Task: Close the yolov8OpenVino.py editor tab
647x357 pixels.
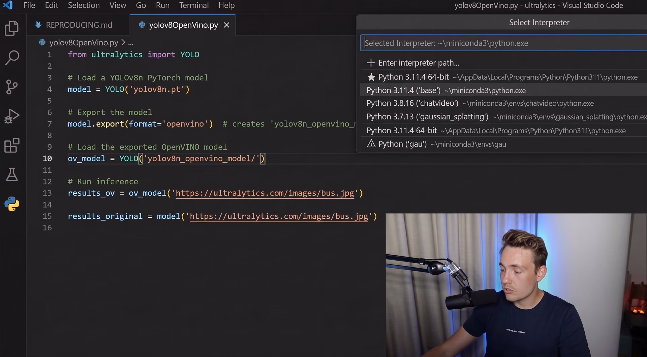Action: click(x=227, y=25)
